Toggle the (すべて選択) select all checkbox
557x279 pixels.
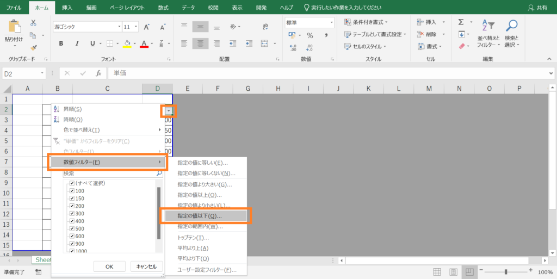click(72, 183)
